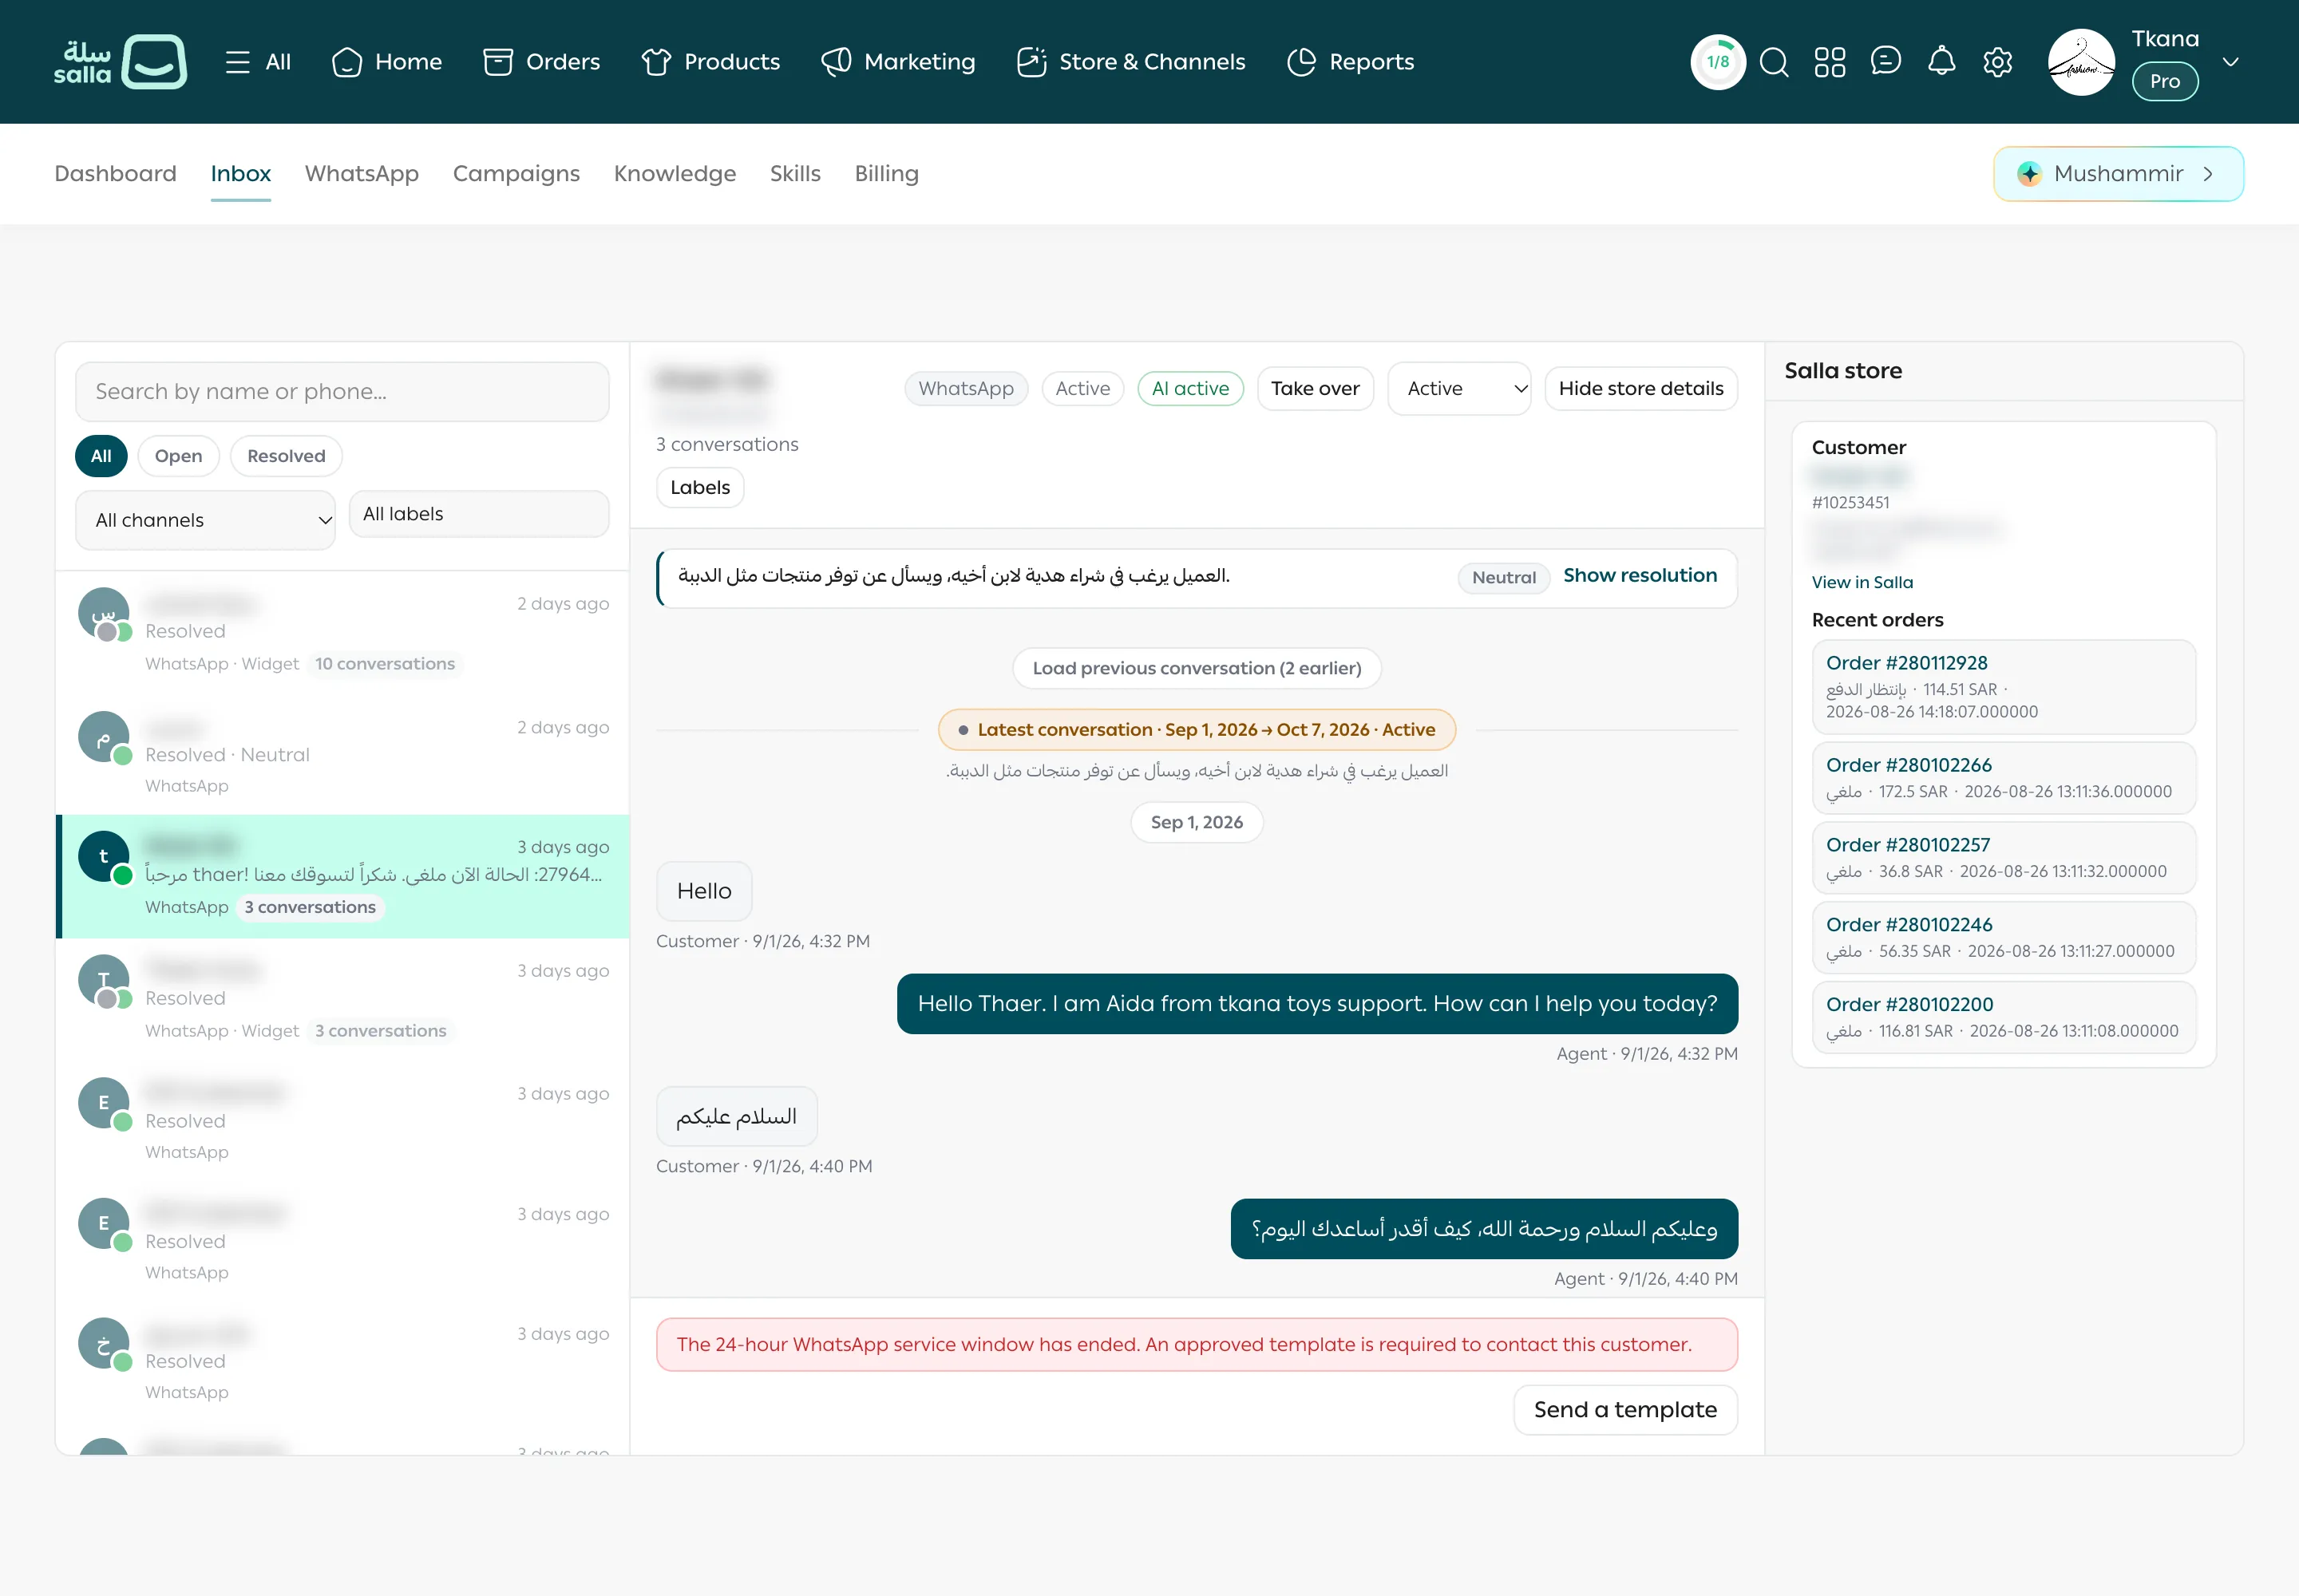Switch to the WhatsApp tab
Screen dimensions: 2299x1596
tap(362, 174)
